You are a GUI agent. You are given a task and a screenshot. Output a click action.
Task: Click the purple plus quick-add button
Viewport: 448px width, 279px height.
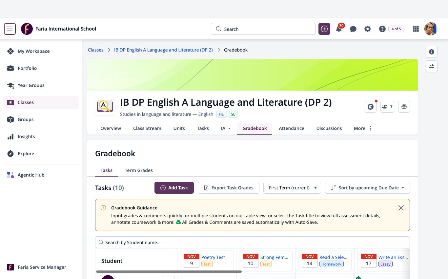pyautogui.click(x=324, y=29)
